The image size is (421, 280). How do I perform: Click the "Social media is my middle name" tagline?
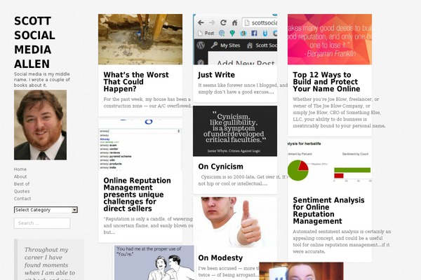pos(42,80)
